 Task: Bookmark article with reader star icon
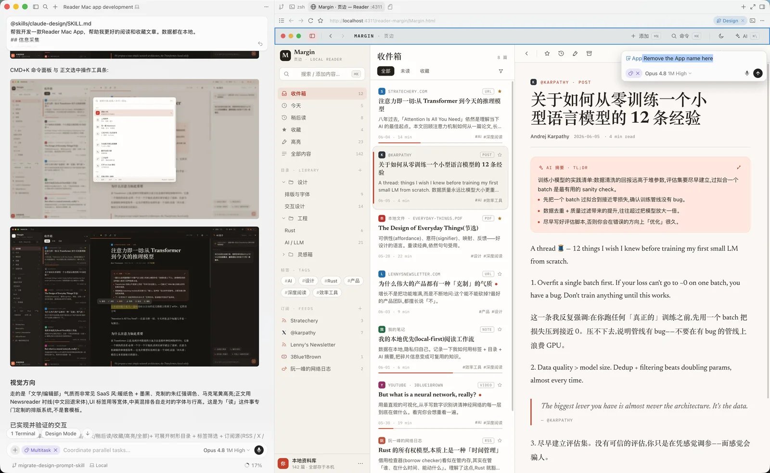pos(547,53)
